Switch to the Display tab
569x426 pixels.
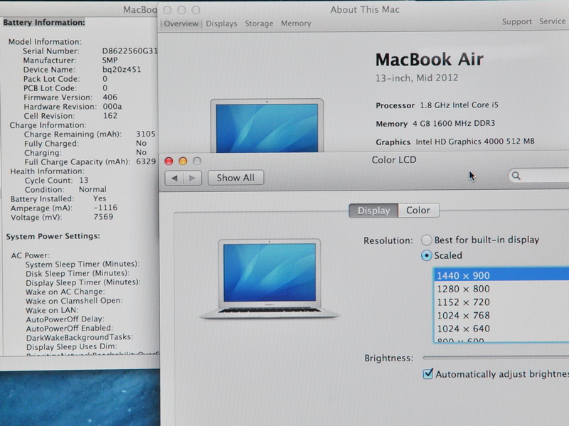(373, 211)
